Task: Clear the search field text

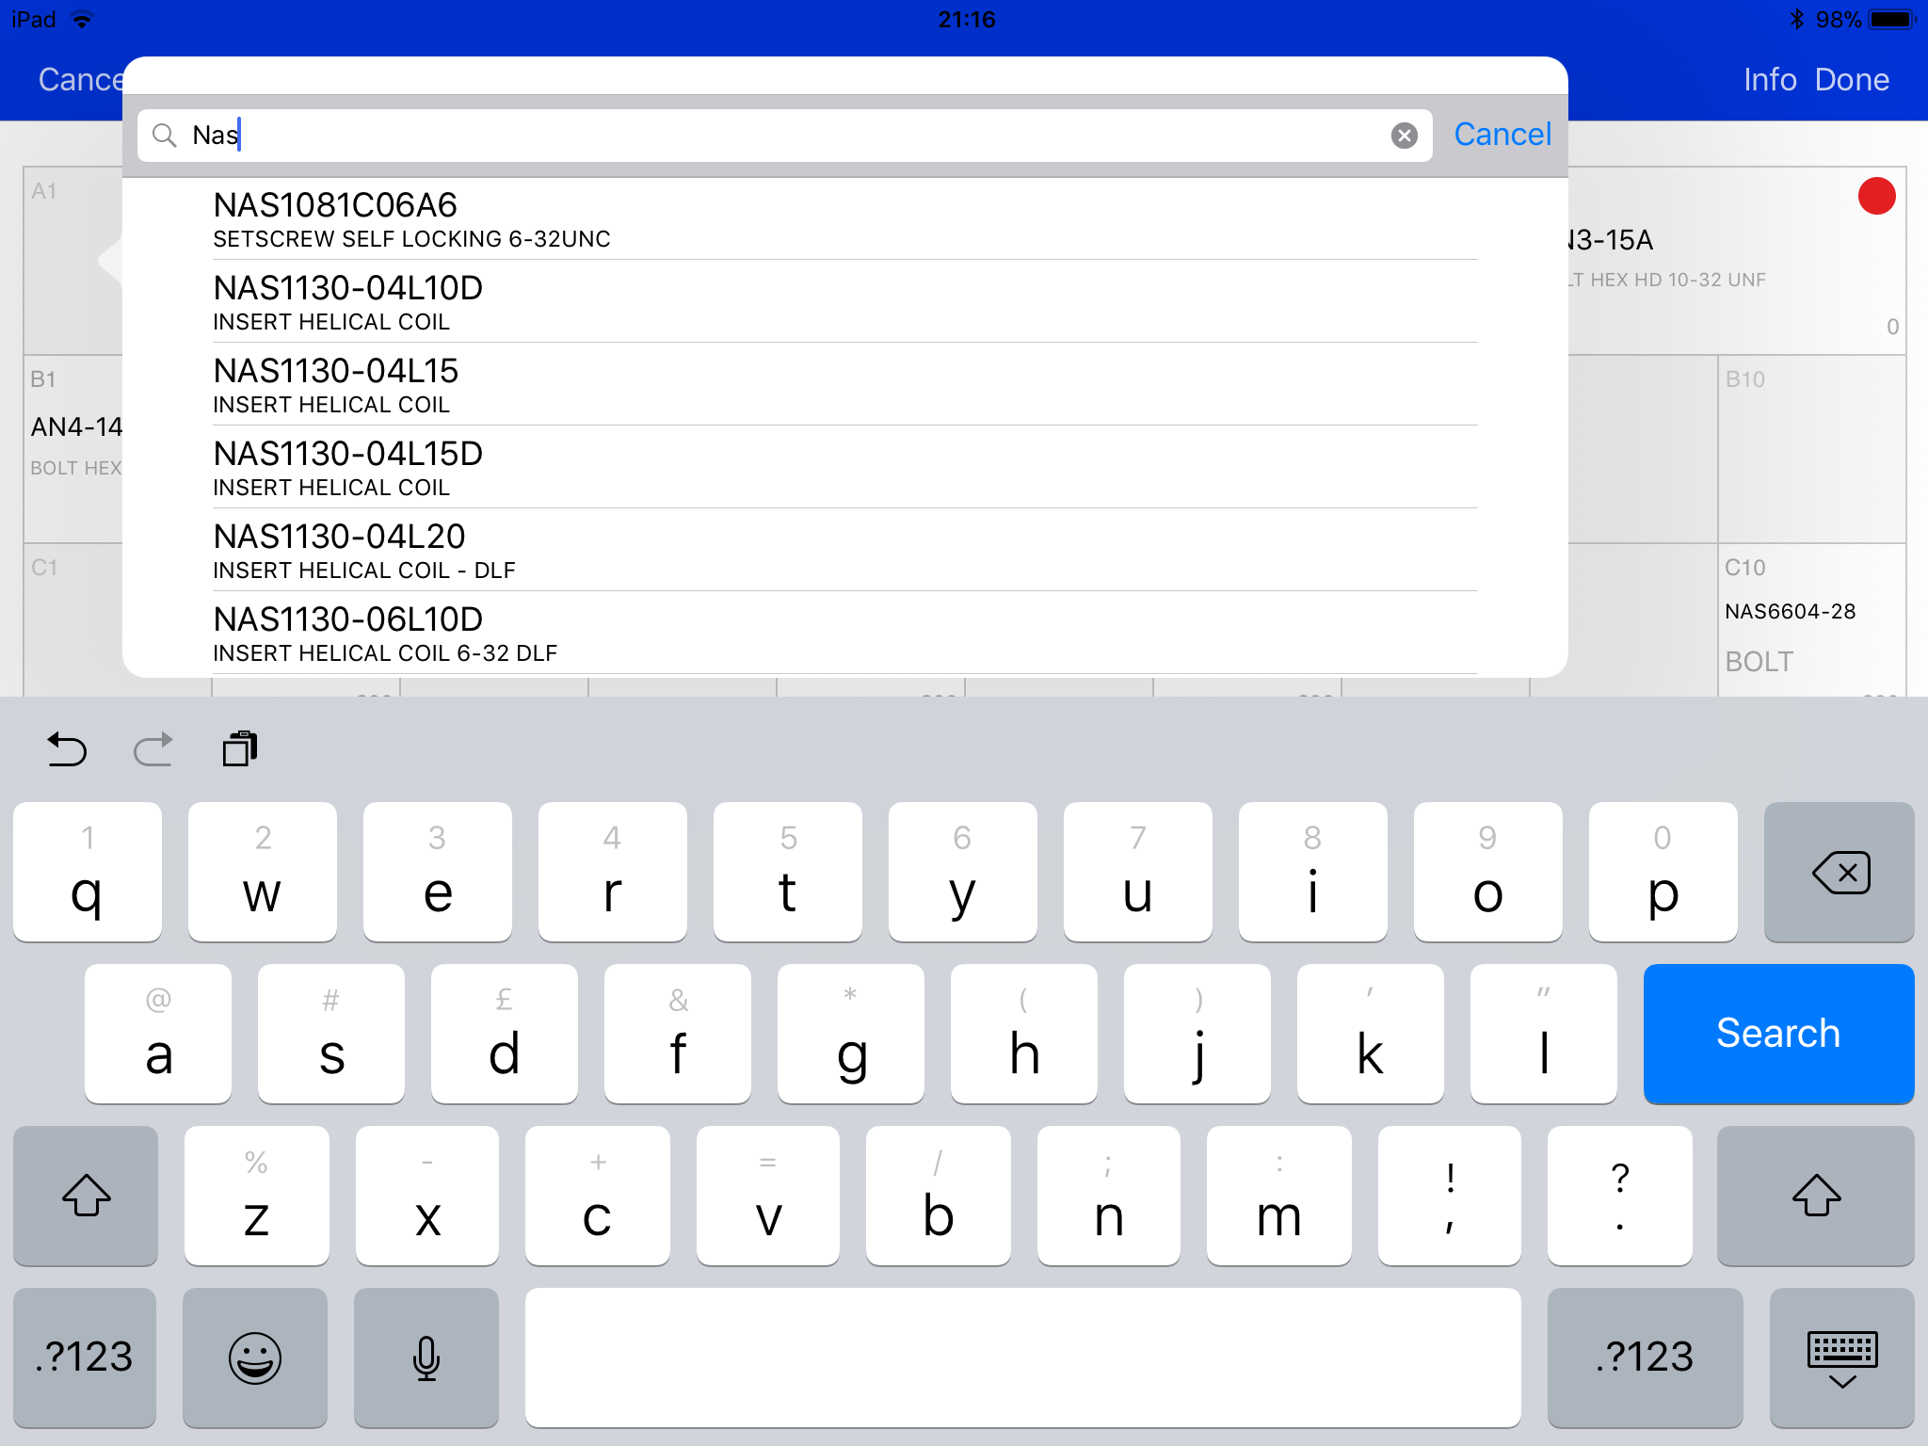Action: coord(1404,136)
